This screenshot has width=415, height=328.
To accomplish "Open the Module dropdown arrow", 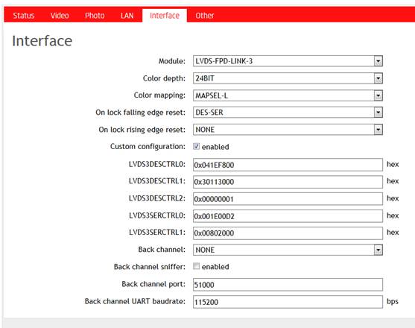I will [x=378, y=61].
